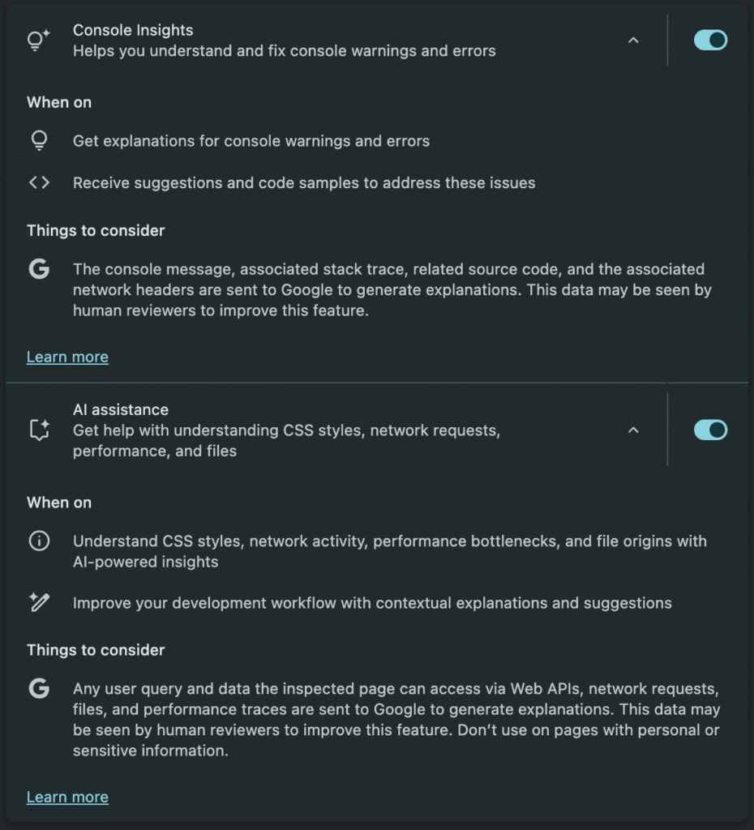Click Things to consider heading under Console Insights
The width and height of the screenshot is (754, 830).
pyautogui.click(x=96, y=231)
